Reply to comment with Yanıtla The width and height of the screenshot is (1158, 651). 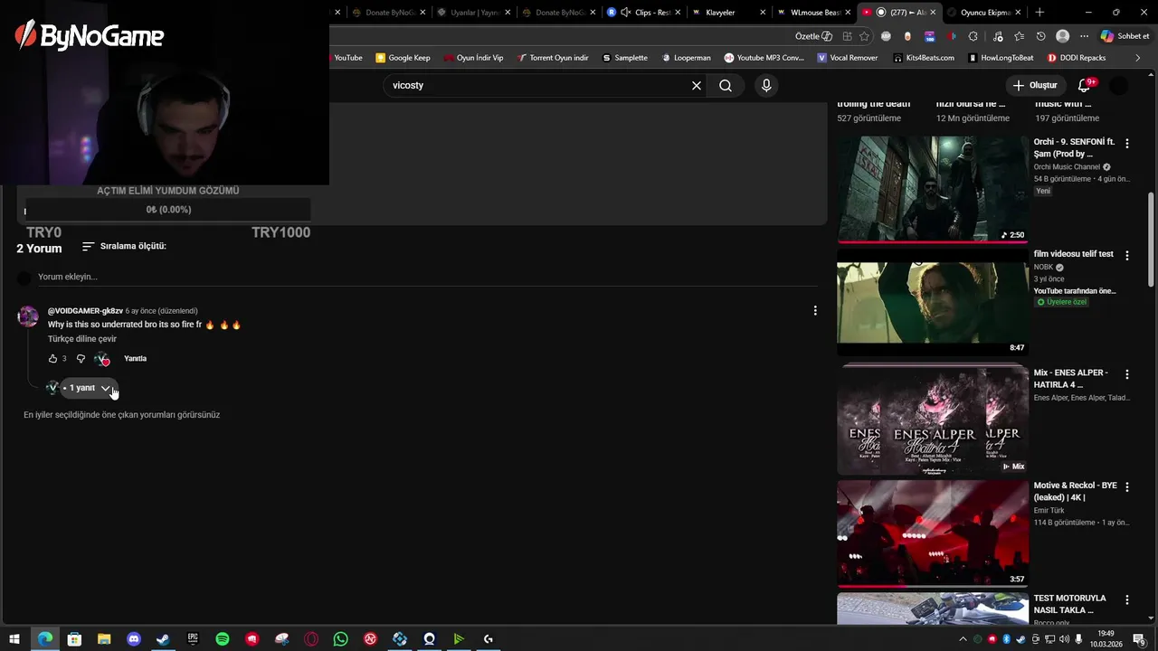pos(135,359)
